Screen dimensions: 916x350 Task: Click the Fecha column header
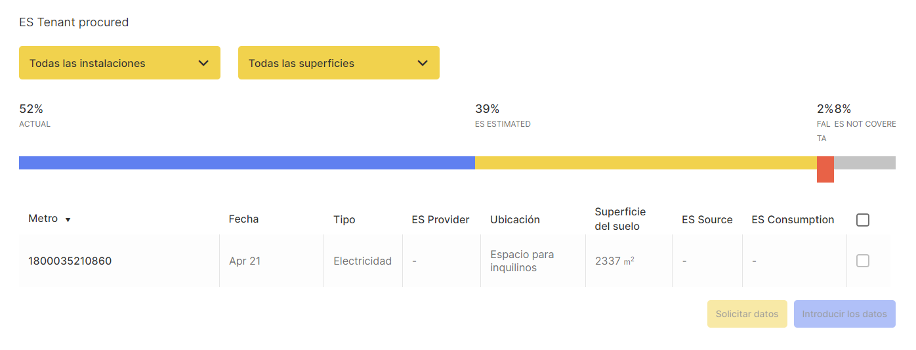243,219
